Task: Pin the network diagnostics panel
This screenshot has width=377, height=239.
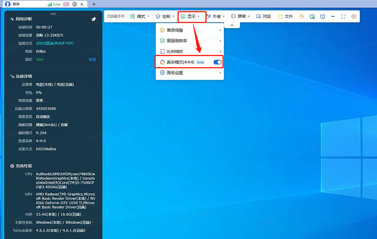Action: 93,19
